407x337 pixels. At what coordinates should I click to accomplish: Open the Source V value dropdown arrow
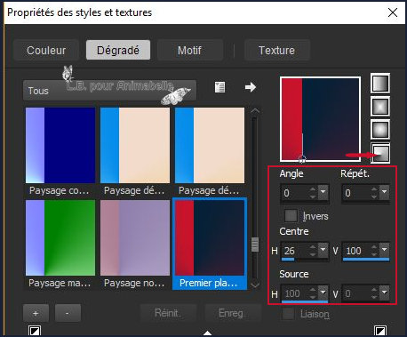pyautogui.click(x=384, y=293)
